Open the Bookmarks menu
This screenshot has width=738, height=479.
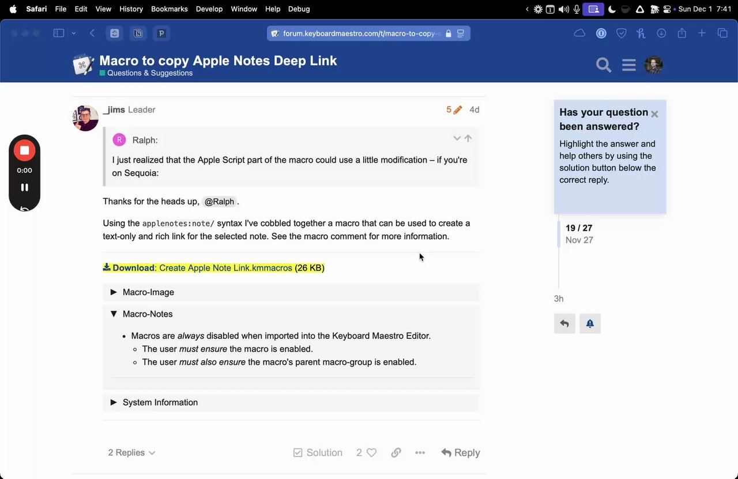point(170,9)
